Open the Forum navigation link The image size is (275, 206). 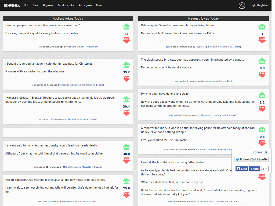pos(100,5)
